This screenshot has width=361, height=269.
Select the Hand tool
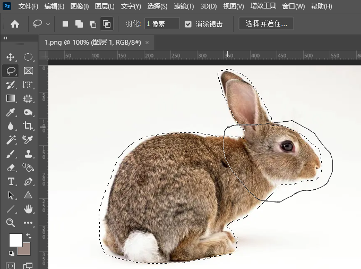[28, 209]
